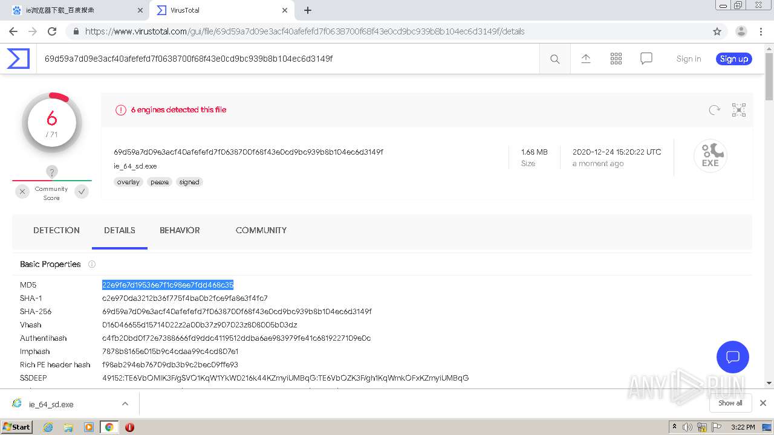The image size is (774, 435).
Task: Vote malicious with community X icon
Action: pyautogui.click(x=22, y=192)
